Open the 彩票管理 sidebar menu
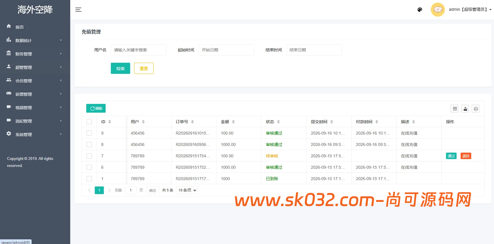 pos(35,94)
